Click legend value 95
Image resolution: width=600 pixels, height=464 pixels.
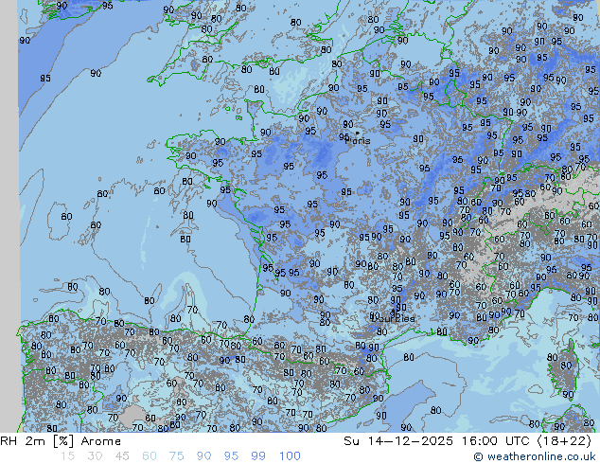click(x=231, y=456)
